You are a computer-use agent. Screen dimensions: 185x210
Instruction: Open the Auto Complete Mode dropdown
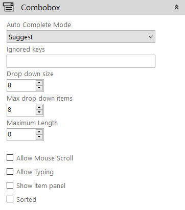tap(81, 37)
